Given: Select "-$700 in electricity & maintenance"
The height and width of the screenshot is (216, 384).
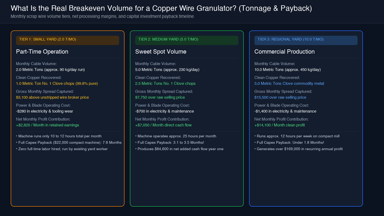Looking at the screenshot, I should 165,111.
